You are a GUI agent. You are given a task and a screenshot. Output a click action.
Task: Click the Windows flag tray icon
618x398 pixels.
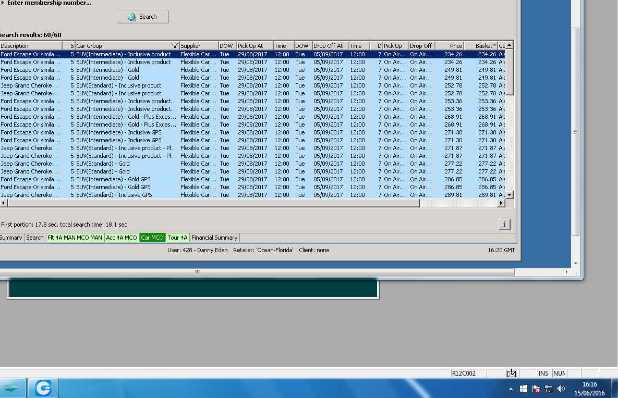pyautogui.click(x=524, y=389)
